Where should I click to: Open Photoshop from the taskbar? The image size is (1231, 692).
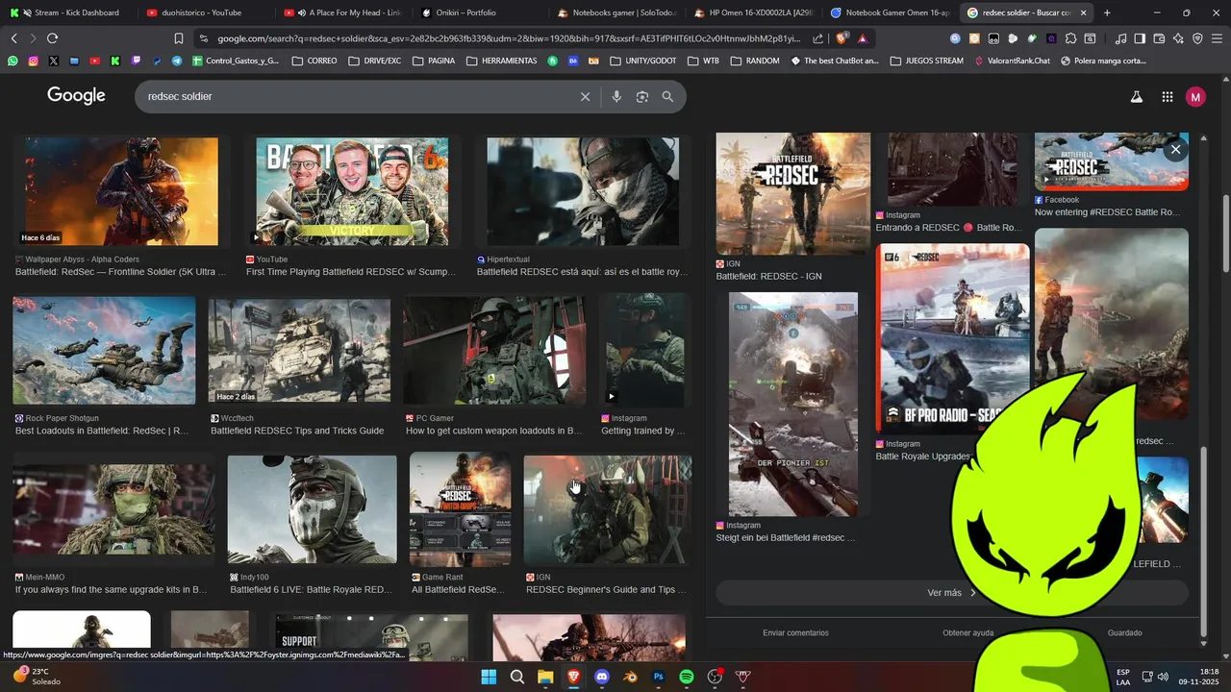coord(659,677)
